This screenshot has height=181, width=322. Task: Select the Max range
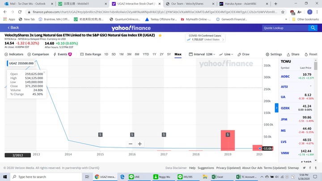pos(178,54)
